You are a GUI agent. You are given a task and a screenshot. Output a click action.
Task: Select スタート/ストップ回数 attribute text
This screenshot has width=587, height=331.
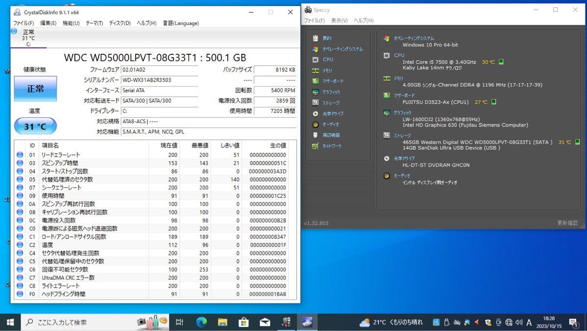(65, 171)
